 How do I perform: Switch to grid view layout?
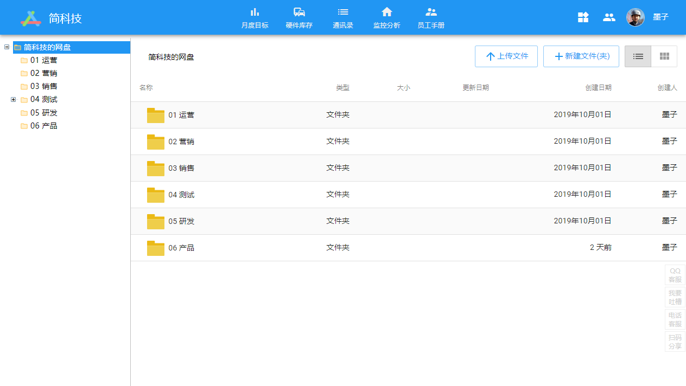[x=664, y=56]
